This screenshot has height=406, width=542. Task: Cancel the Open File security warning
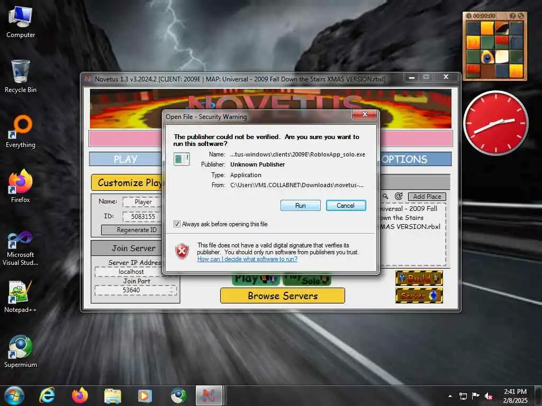tap(346, 206)
